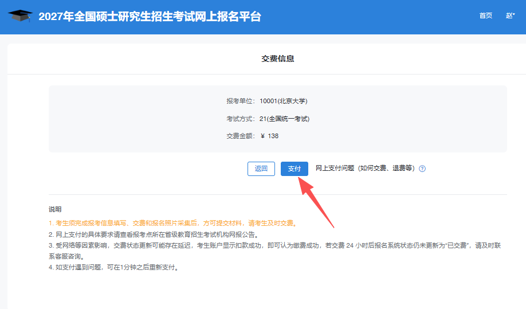Click the 返回 back button

(261, 169)
